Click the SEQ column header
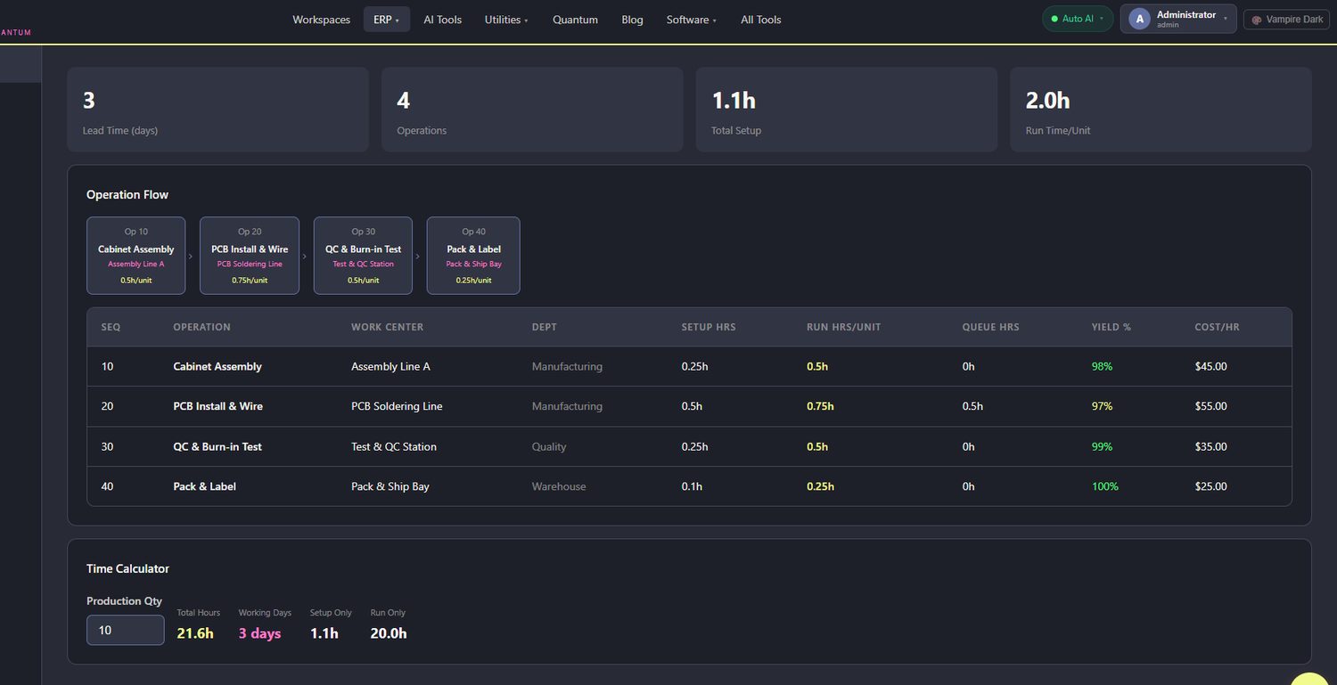Image resolution: width=1337 pixels, height=685 pixels. pos(111,327)
